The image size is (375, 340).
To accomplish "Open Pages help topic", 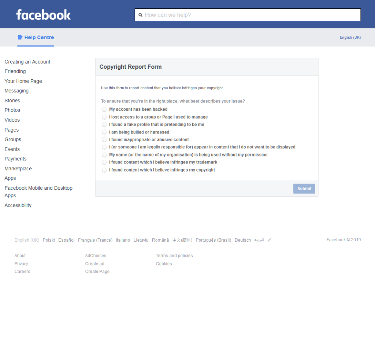I will (x=11, y=130).
